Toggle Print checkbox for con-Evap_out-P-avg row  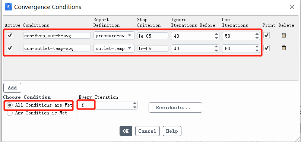pyautogui.click(x=266, y=35)
